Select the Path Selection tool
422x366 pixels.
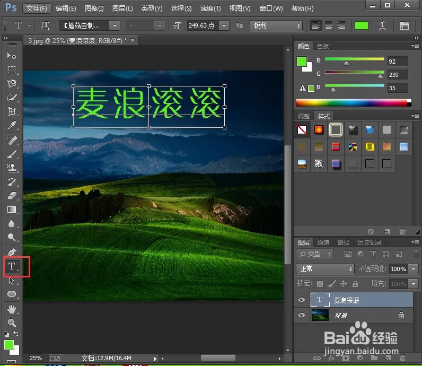12,281
